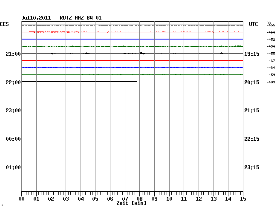Select minute axis label 02
The width and height of the screenshot is (277, 210).
tap(51, 199)
